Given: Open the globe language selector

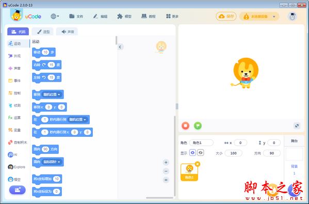Looking at the screenshot, I should (55, 17).
